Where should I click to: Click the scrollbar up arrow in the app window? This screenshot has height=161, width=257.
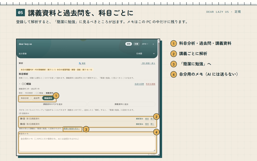(x=159, y=41)
